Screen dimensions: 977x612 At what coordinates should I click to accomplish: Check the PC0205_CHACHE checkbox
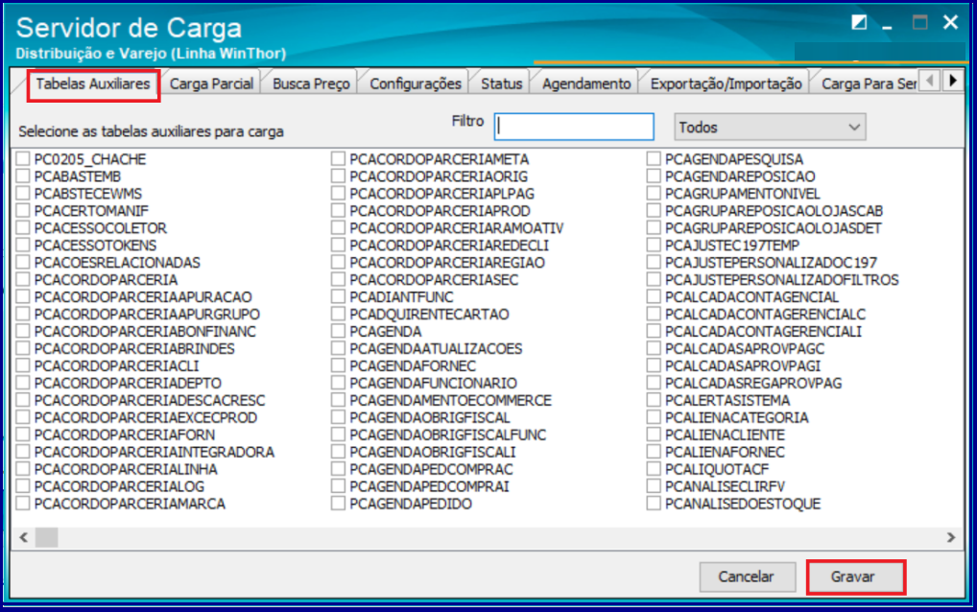coord(23,159)
